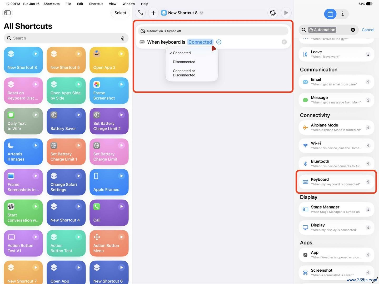Viewport: 379px width, 284px height.
Task: Open the Open Apps Side by Side card
Action: [66, 91]
